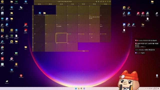This screenshot has height=90, width=160.
Task: Expand the hidden system tray icons chevron
Action: point(146,88)
